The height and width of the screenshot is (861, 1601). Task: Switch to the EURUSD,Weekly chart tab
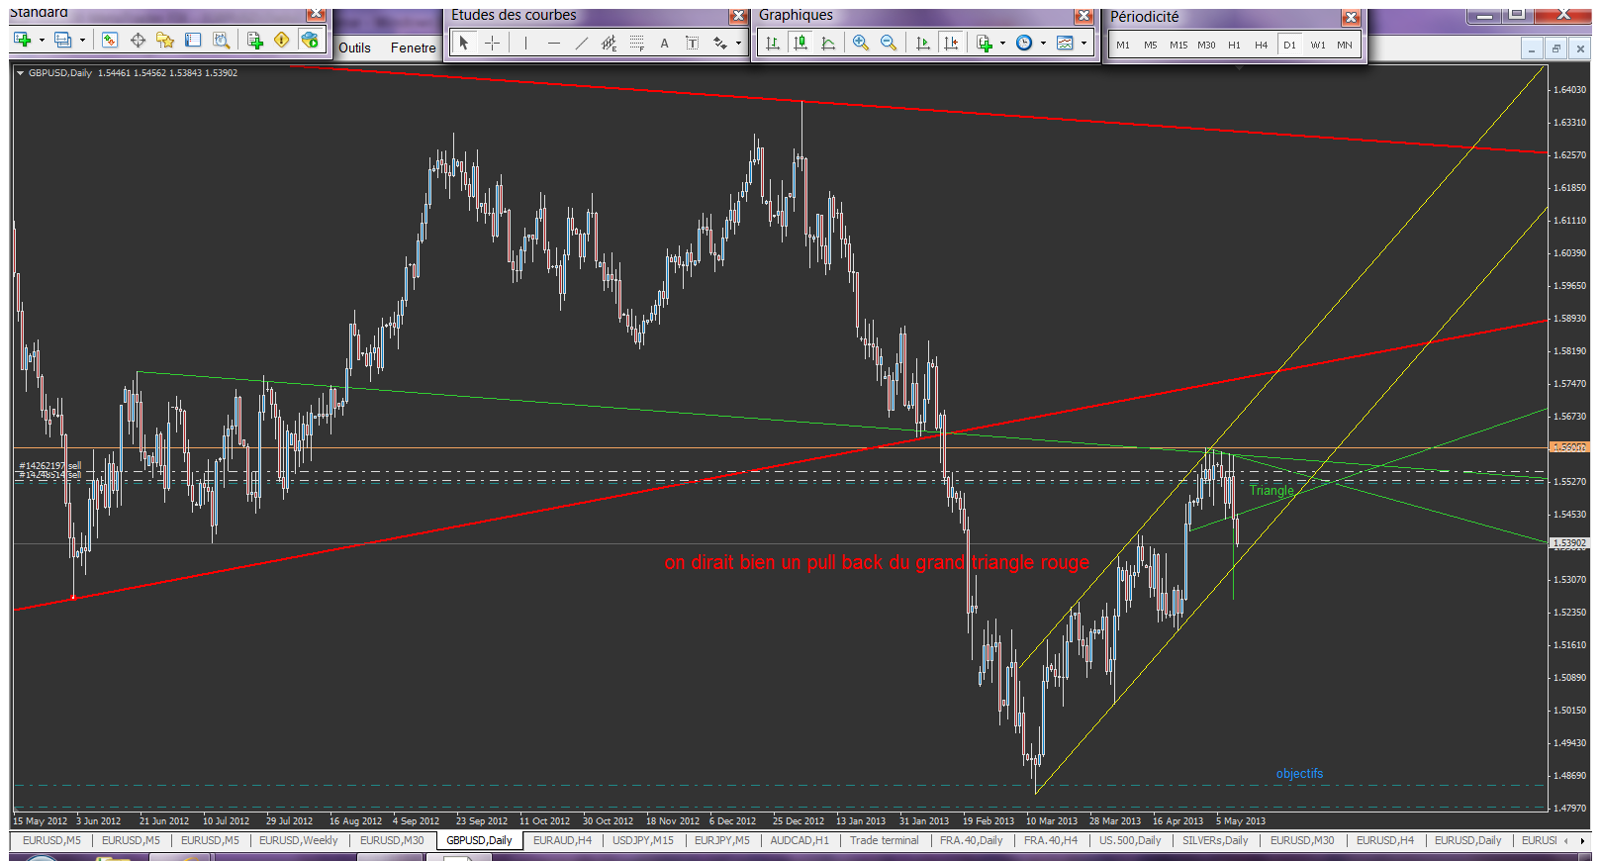coord(298,840)
